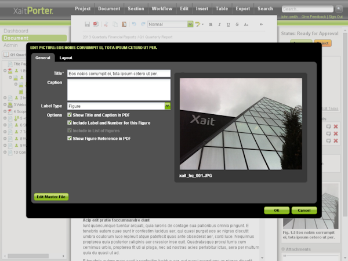Open the Label Type Figure dropdown
The height and width of the screenshot is (261, 348).
(168, 106)
